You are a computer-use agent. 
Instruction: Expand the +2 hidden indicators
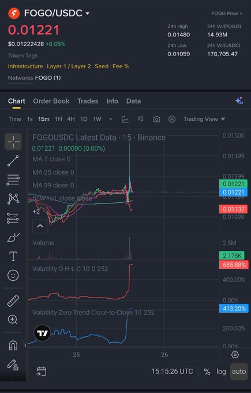click(36, 212)
